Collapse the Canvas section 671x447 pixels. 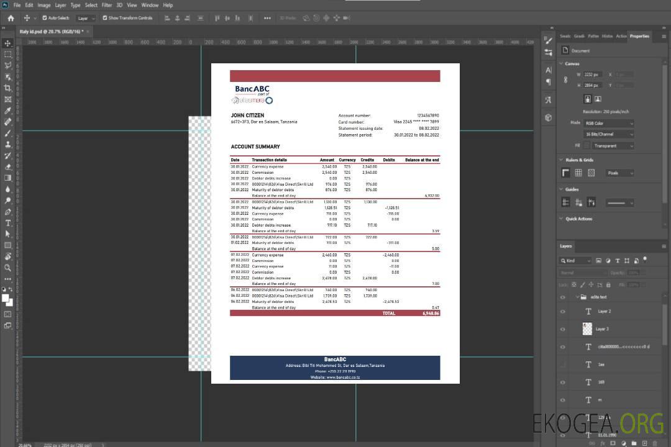coord(561,63)
